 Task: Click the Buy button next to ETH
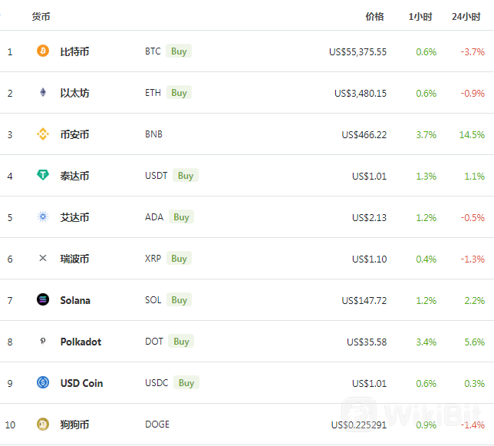tap(179, 93)
